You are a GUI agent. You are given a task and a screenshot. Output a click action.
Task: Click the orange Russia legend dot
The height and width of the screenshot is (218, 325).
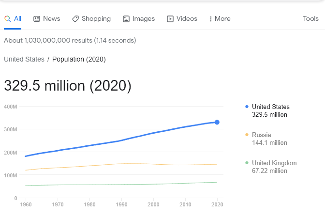[247, 135]
